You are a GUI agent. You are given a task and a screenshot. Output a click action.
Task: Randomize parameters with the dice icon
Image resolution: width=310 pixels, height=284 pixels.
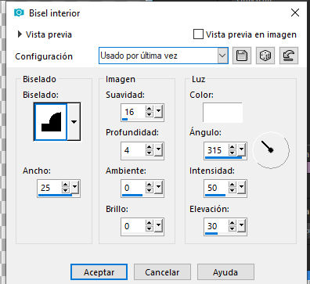click(x=265, y=56)
